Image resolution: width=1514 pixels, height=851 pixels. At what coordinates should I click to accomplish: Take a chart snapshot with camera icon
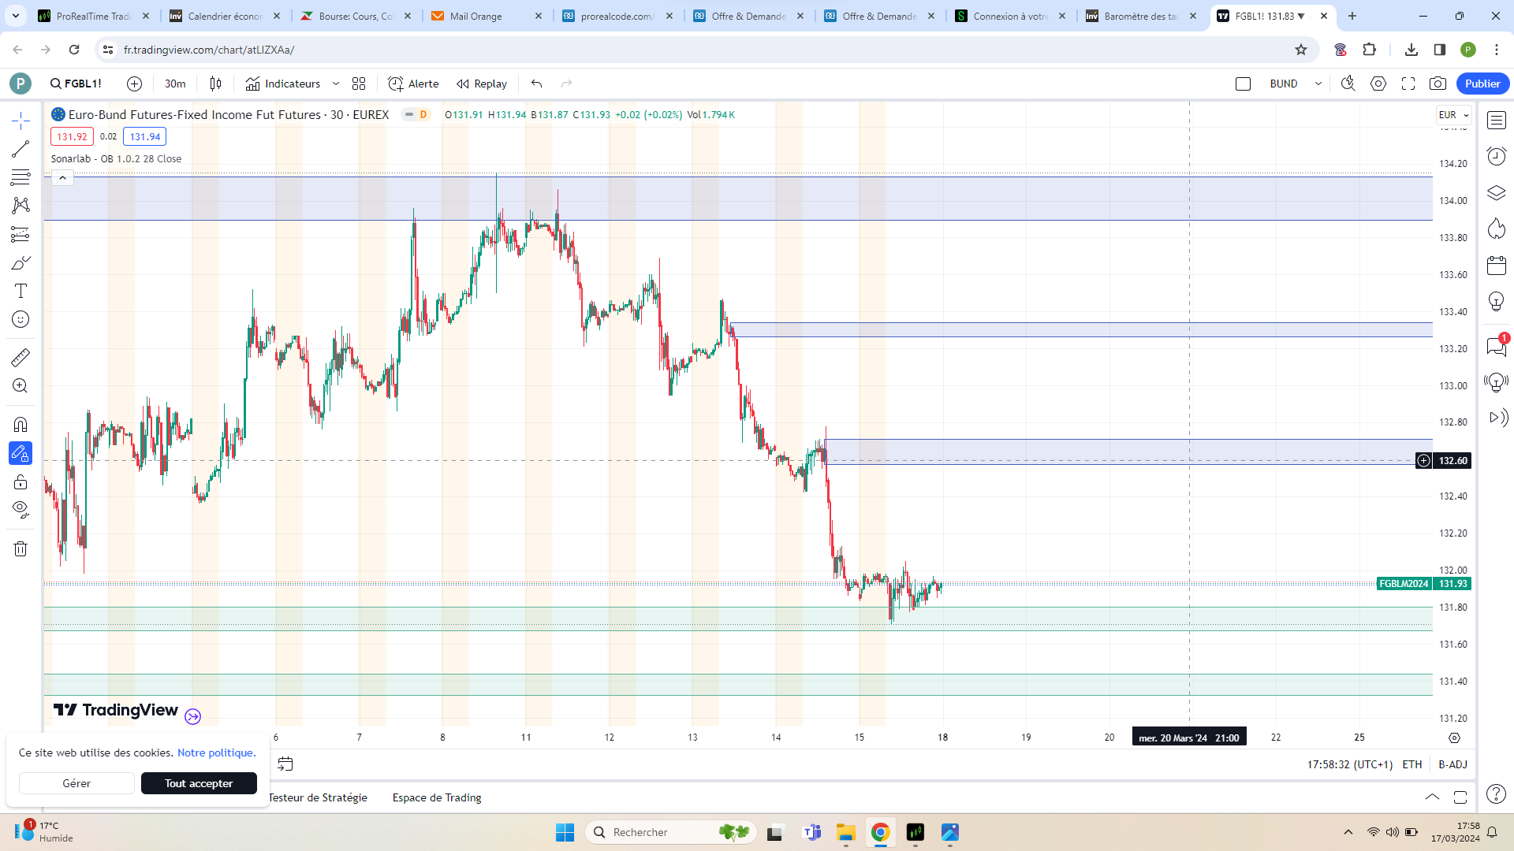tap(1438, 84)
